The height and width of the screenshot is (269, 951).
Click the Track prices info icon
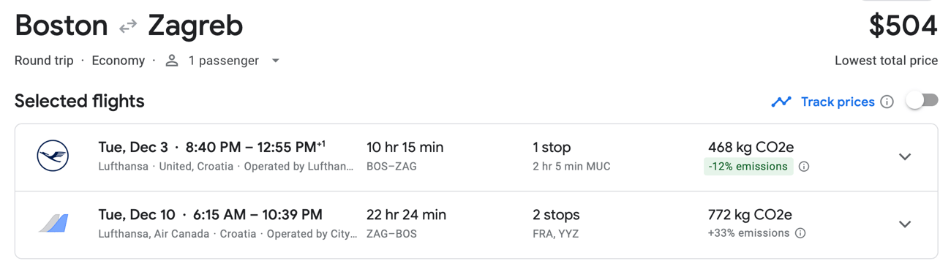coord(887,102)
